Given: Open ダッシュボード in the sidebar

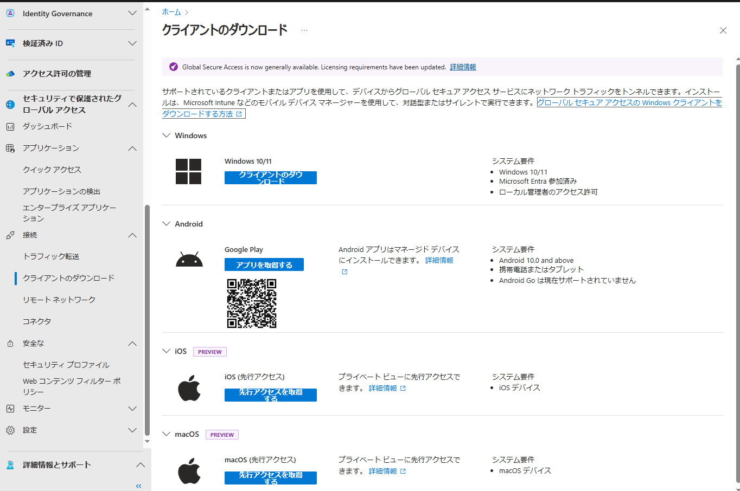Looking at the screenshot, I should pyautogui.click(x=47, y=126).
